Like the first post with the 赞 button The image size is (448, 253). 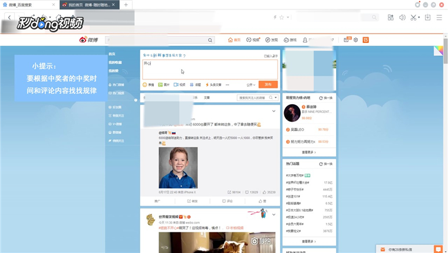click(262, 201)
